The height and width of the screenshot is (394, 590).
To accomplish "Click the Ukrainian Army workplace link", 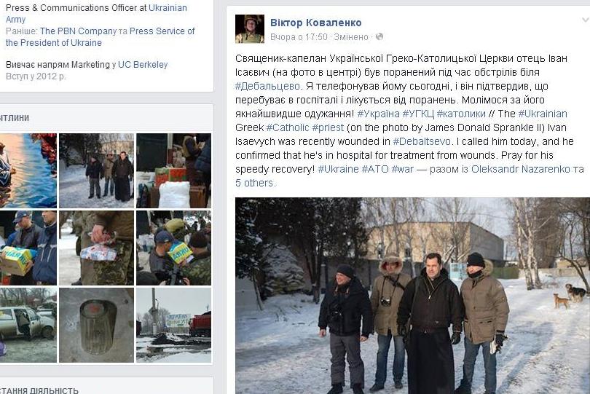I will tap(96, 14).
